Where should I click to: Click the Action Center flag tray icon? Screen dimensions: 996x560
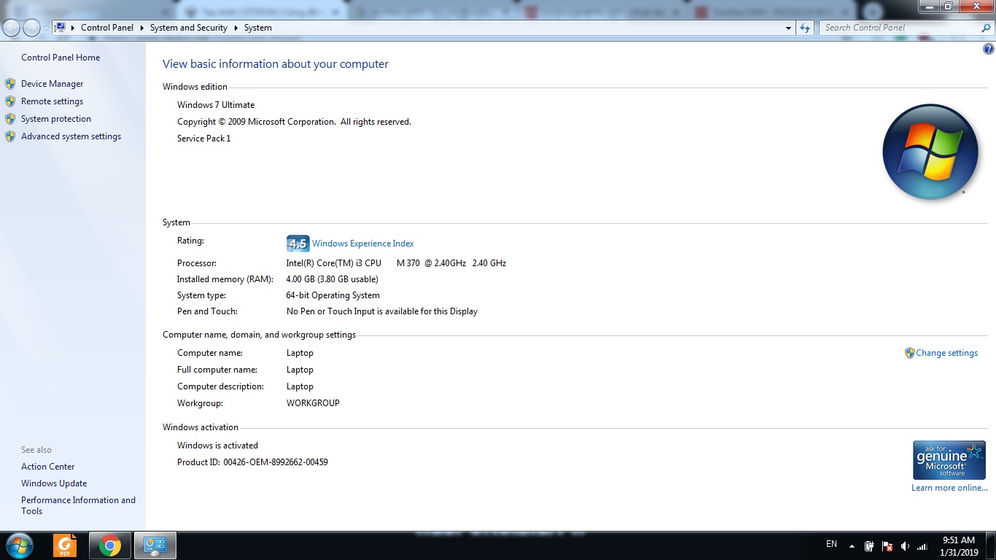(887, 546)
